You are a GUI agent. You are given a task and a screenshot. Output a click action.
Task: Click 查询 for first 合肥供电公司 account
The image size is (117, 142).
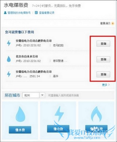point(103,44)
